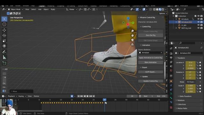The width and height of the screenshot is (204, 115).
Task: Open Options dropdown in viewport
Action: coord(163,13)
